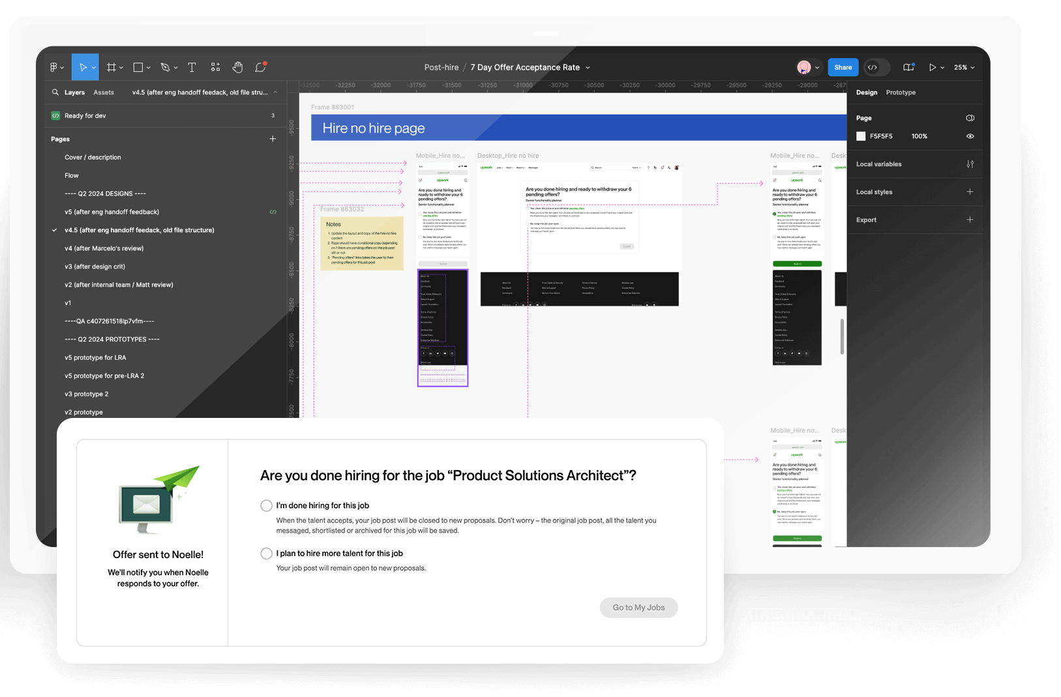
Task: Click the Go to My Jobs button
Action: (638, 608)
